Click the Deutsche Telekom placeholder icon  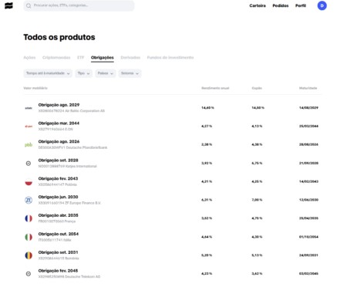coord(29,274)
